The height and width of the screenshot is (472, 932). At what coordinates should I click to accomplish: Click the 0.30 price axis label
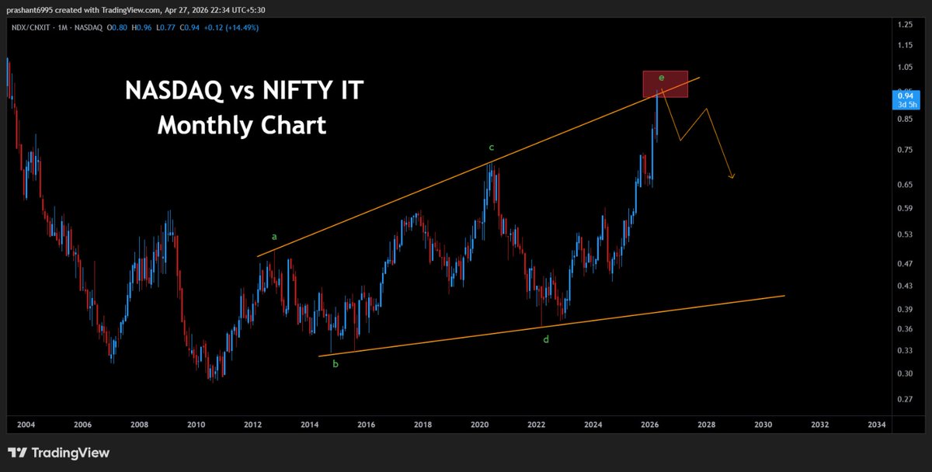click(x=904, y=373)
